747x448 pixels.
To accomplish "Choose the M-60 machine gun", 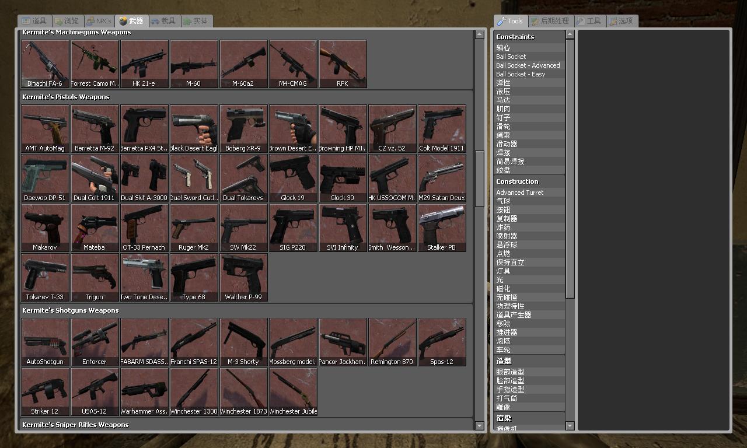I will [x=194, y=64].
